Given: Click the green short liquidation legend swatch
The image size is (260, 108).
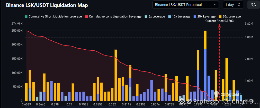Looking at the screenshot, I should [26, 16].
